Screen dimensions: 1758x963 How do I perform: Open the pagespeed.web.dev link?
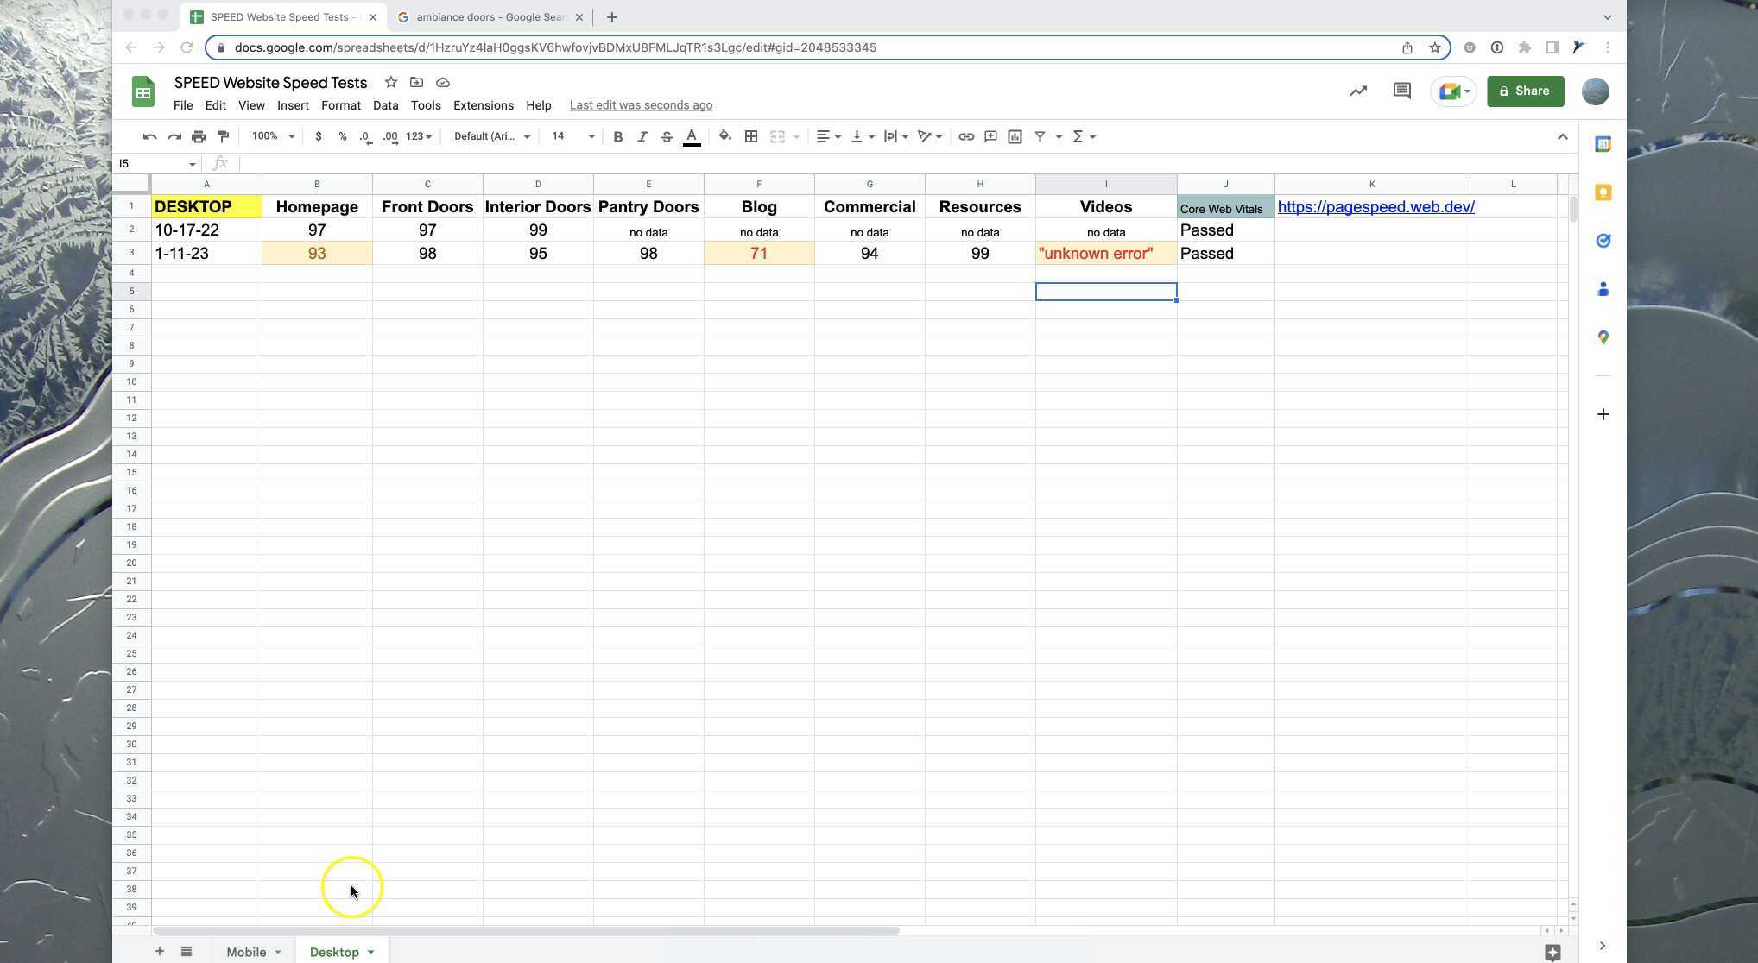pos(1375,207)
